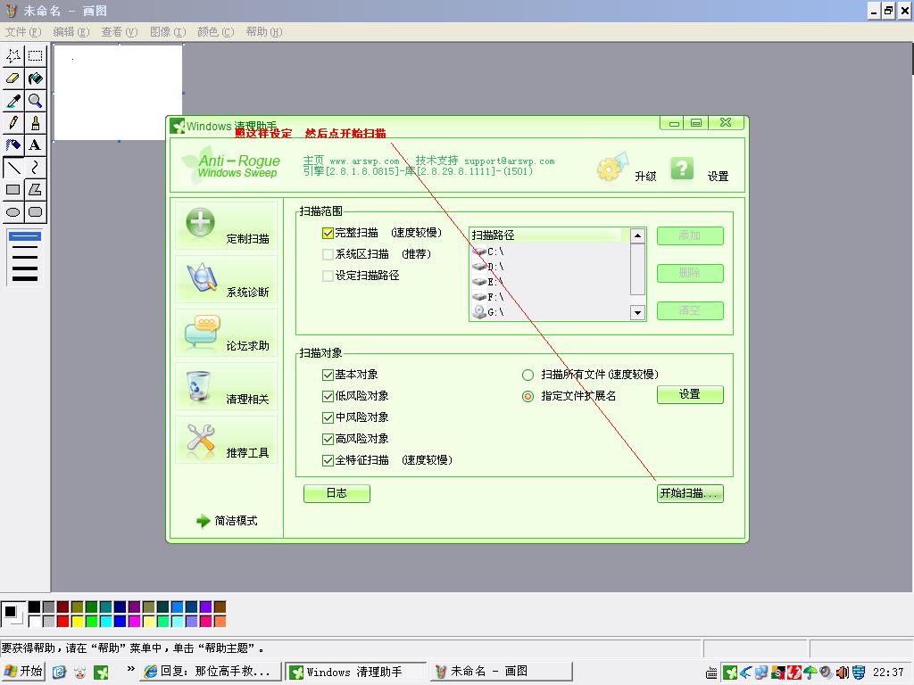This screenshot has height=685, width=914.
Task: Switch to 回复: 那位高手救 taskbar window
Action: [212, 672]
